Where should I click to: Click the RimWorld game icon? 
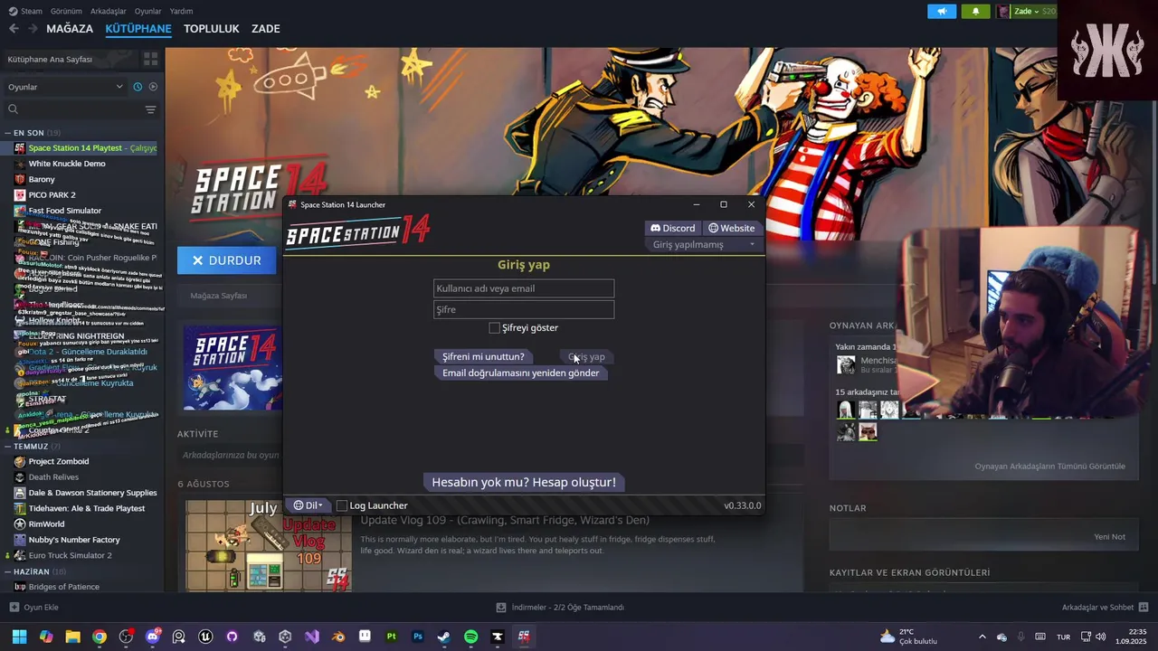click(x=20, y=524)
